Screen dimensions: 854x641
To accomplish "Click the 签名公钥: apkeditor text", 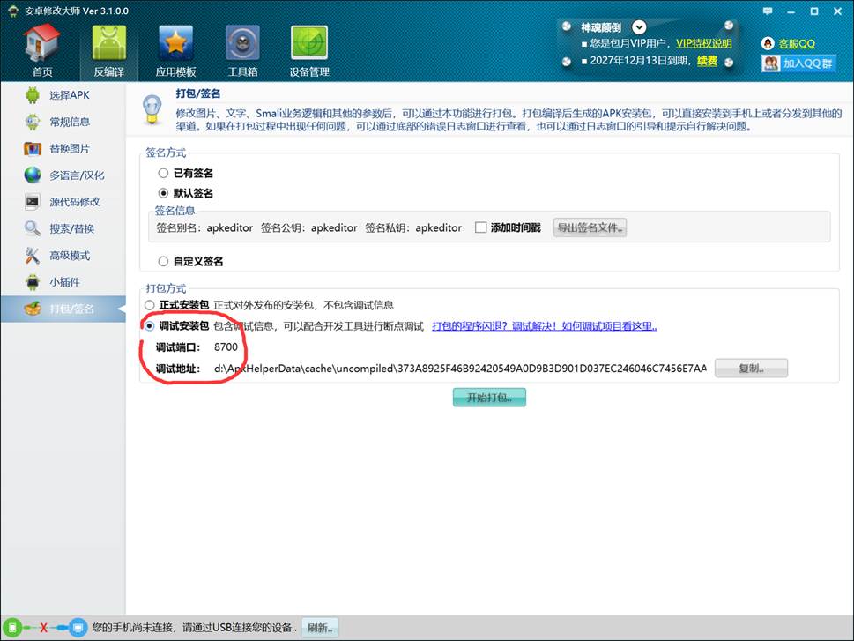I will [308, 227].
